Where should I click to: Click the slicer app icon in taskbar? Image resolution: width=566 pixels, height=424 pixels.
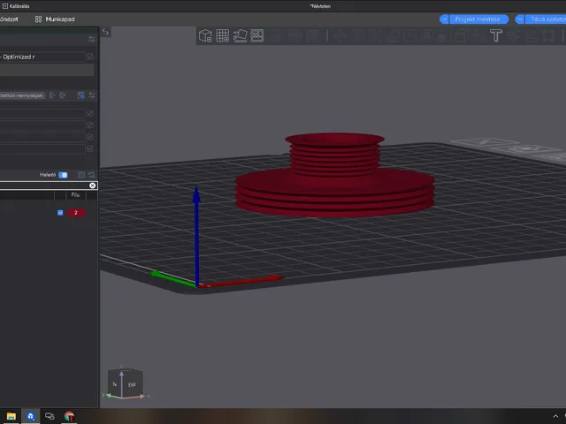(x=30, y=416)
